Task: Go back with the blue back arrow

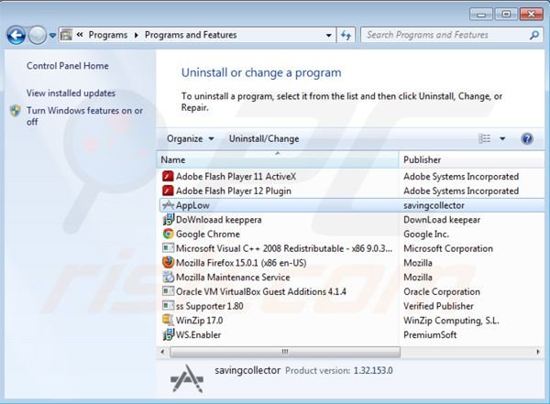Action: click(x=16, y=35)
